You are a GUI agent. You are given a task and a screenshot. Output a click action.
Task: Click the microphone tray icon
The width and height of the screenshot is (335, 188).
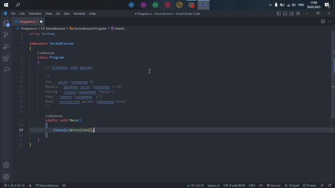tap(276, 5)
